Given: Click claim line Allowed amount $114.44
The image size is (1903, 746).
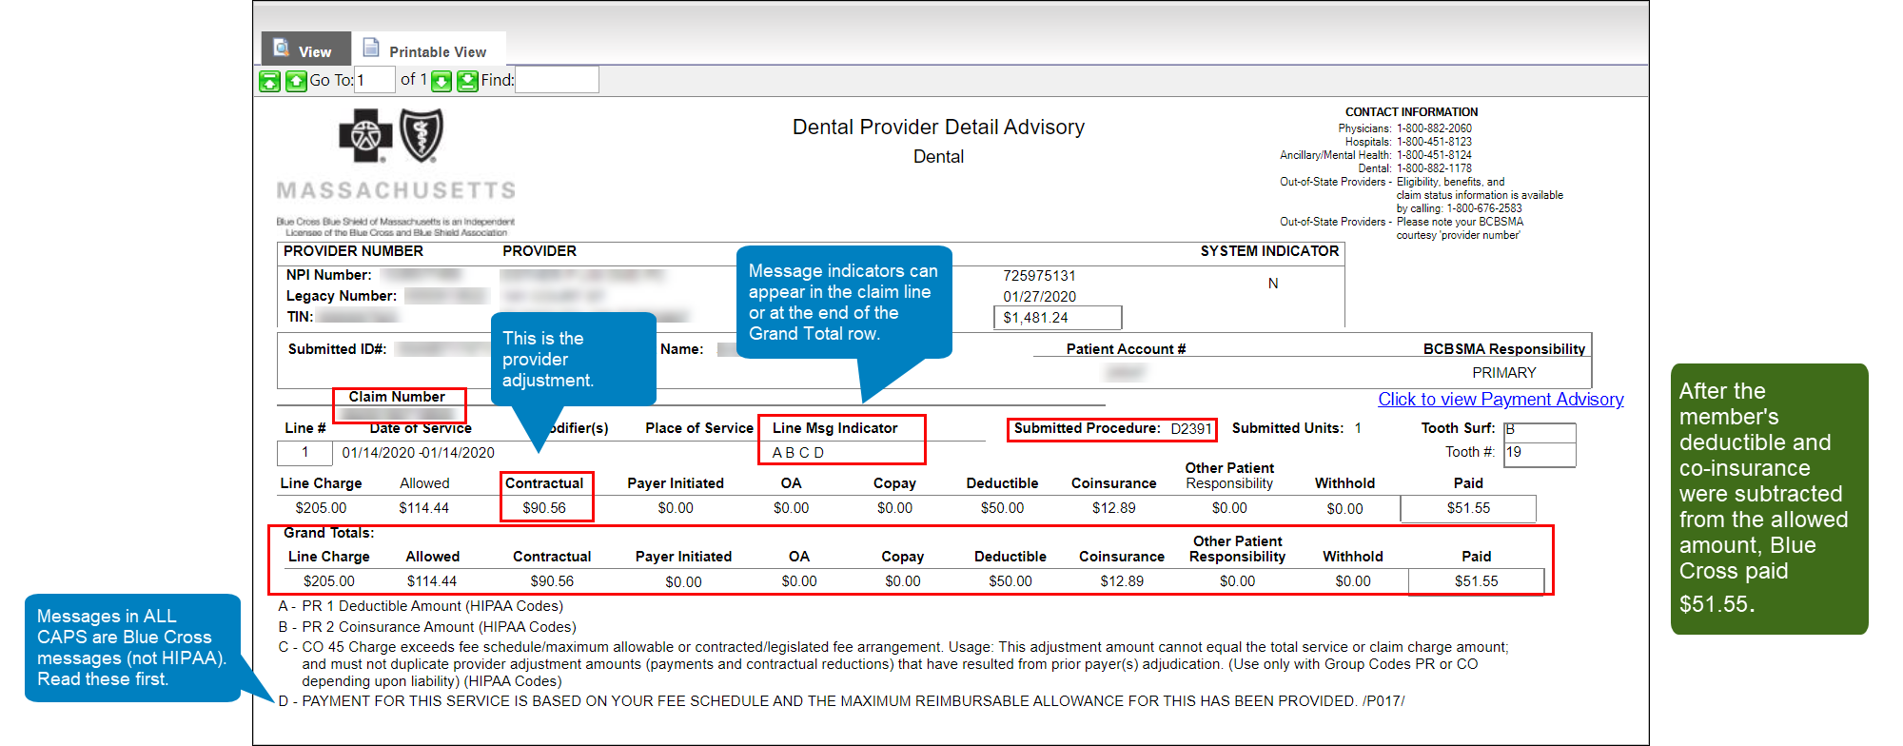Looking at the screenshot, I should tap(423, 508).
